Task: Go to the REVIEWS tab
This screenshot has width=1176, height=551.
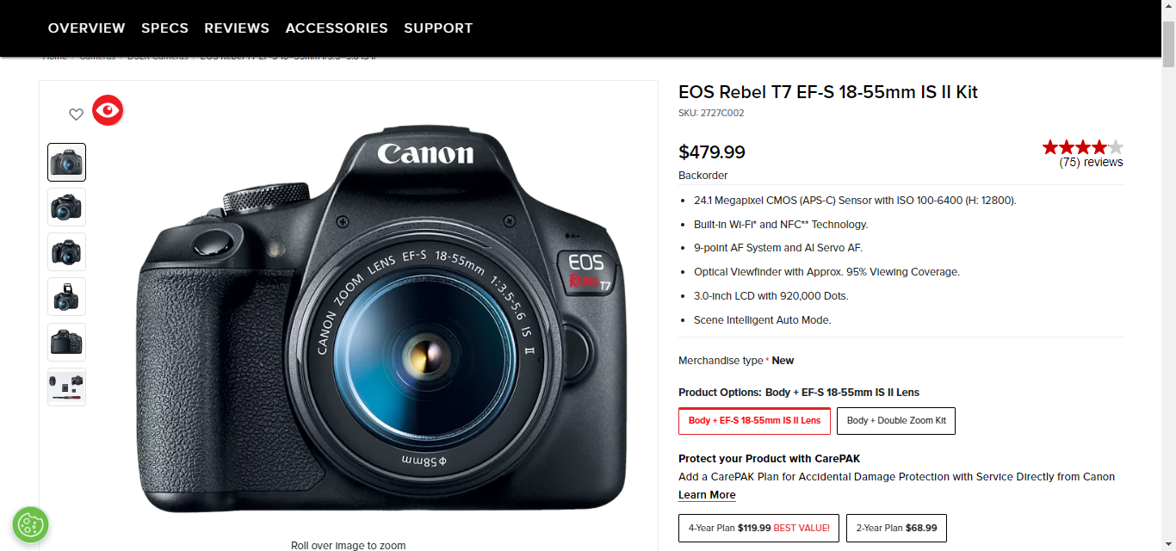Action: pyautogui.click(x=237, y=28)
